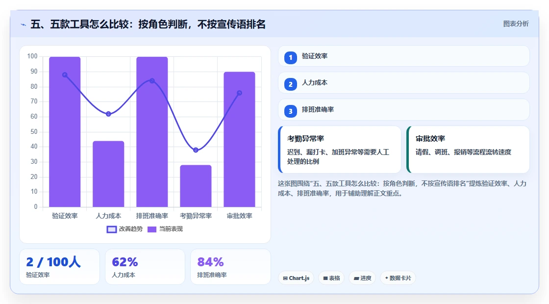Screen dimensions: 549x304
Task: Click the 2 / 100人 stat card
Action: coord(59,267)
